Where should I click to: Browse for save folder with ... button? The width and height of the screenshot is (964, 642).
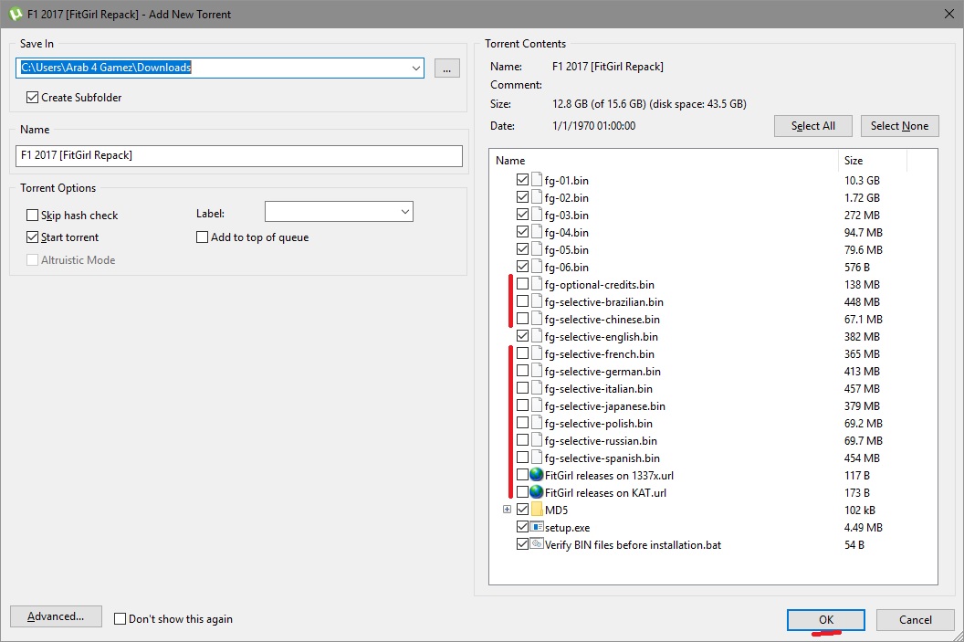click(447, 68)
